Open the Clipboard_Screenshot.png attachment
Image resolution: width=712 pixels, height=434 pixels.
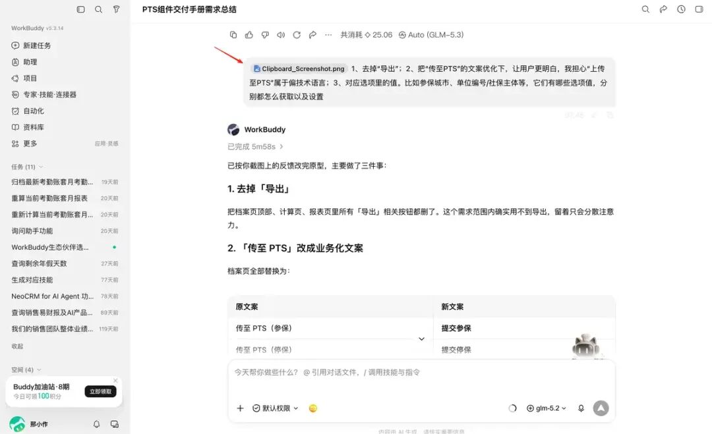(299, 68)
